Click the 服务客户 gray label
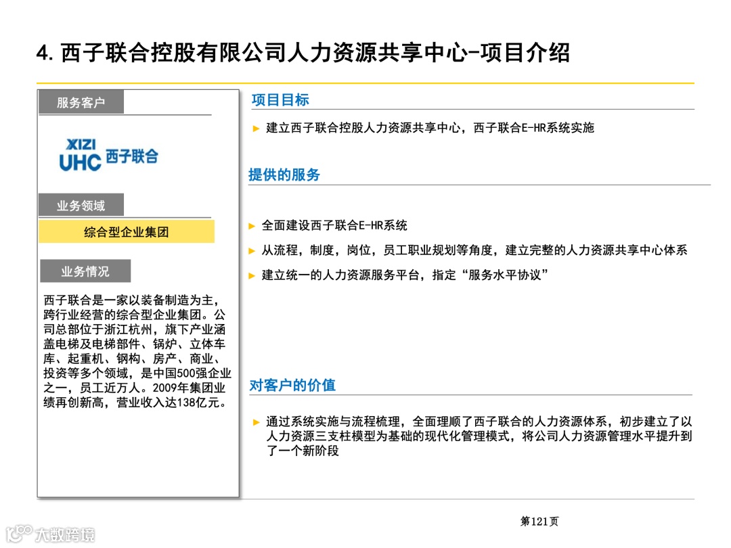Screen dimensions: 731x548 pos(81,102)
